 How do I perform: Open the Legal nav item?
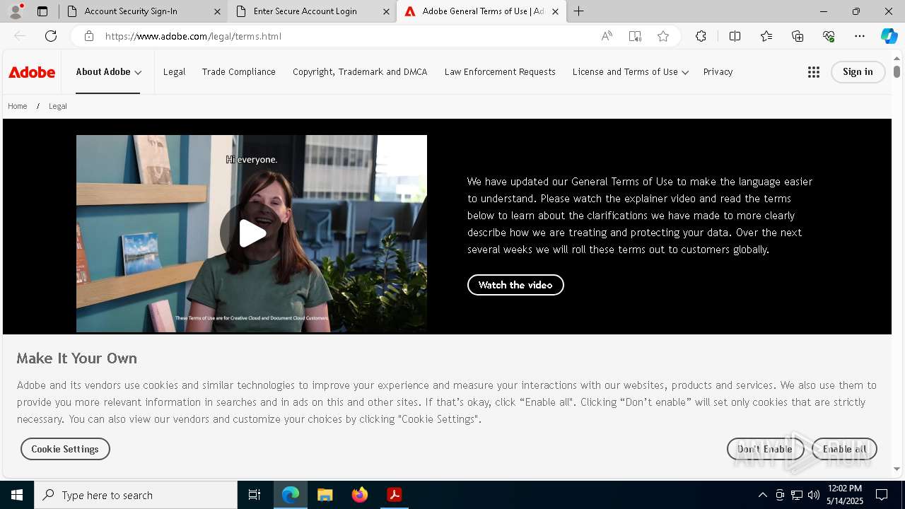point(174,72)
